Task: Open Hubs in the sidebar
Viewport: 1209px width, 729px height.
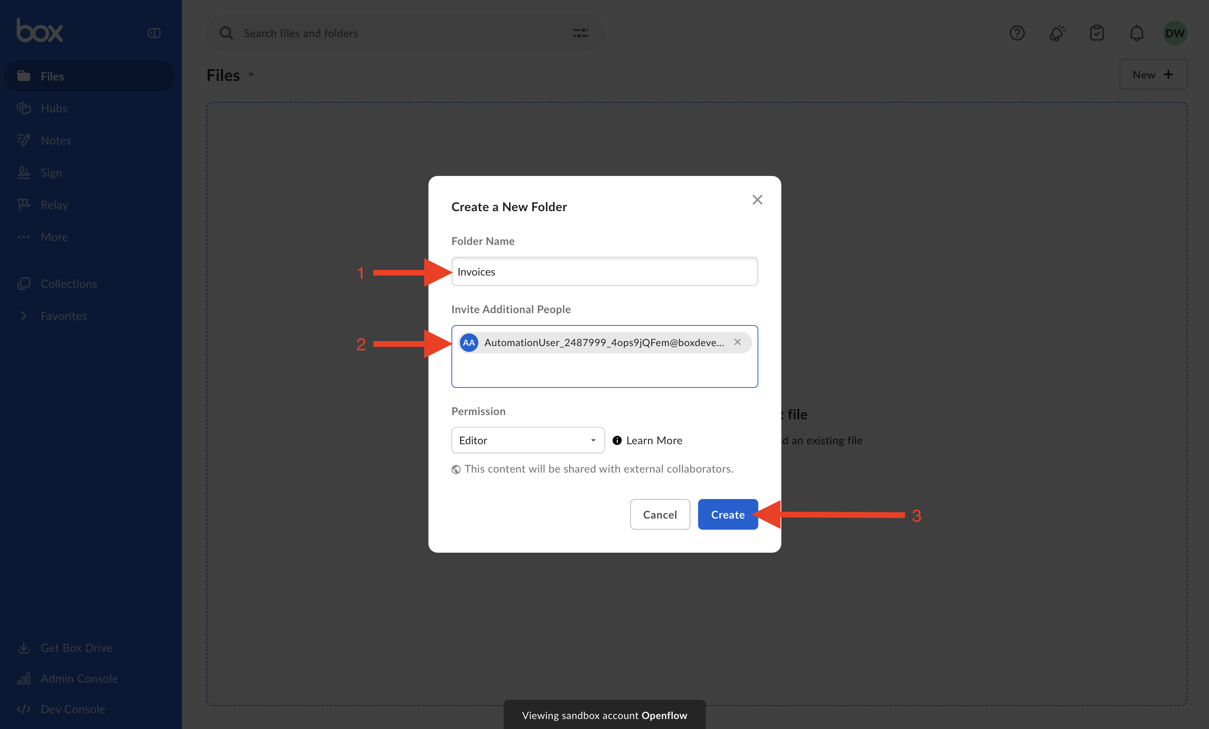Action: 53,108
